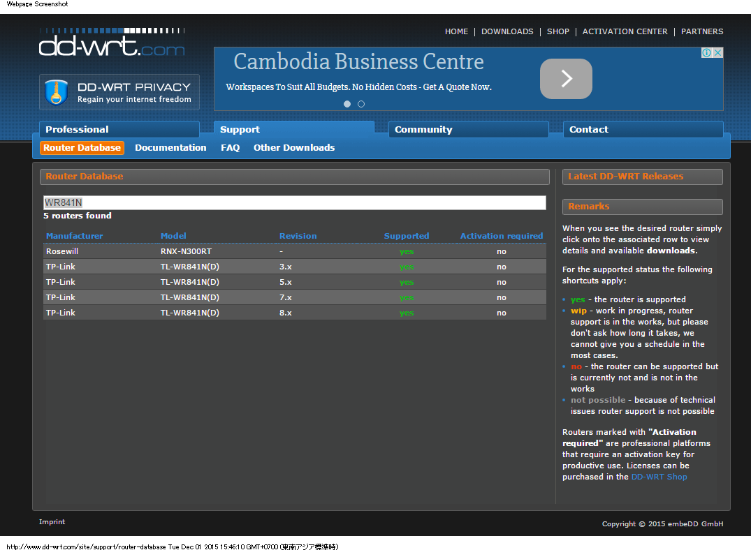Screen dimensions: 751x550
Task: Open TL-WR841N(D) revision 3.x row
Action: click(x=295, y=267)
